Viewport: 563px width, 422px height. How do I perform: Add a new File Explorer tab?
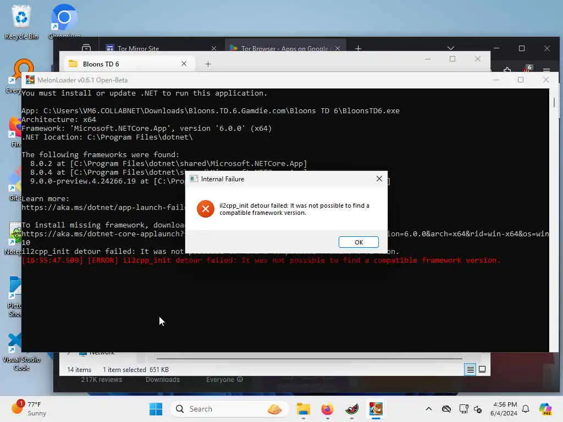click(208, 64)
